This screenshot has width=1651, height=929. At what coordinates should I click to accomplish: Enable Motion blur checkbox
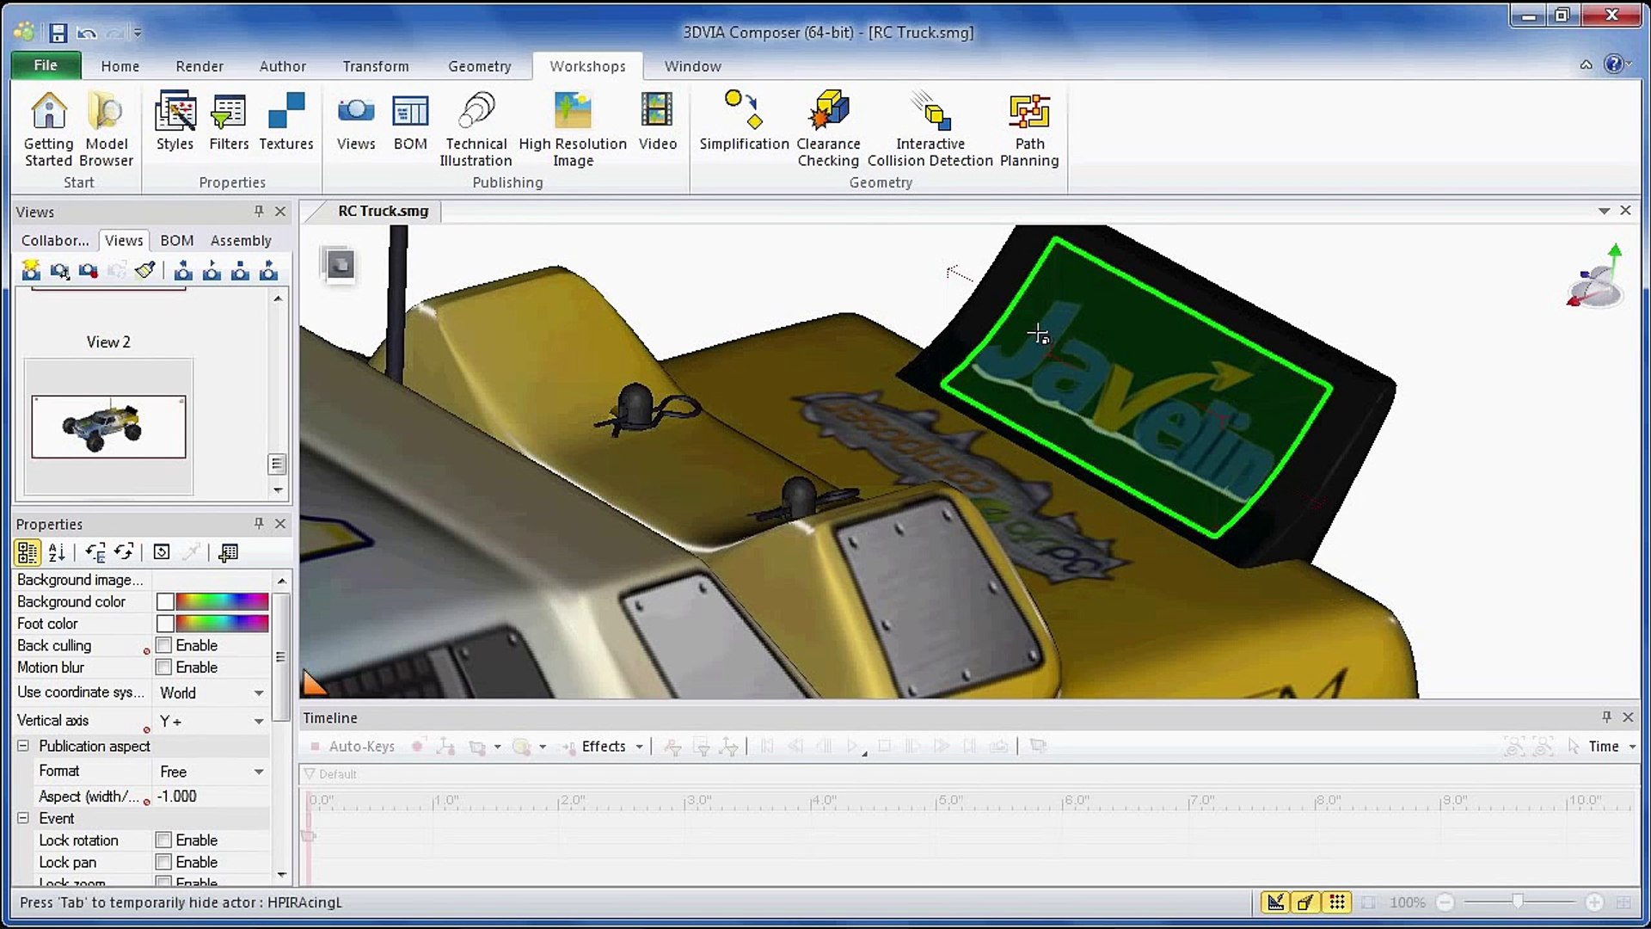[x=163, y=668]
